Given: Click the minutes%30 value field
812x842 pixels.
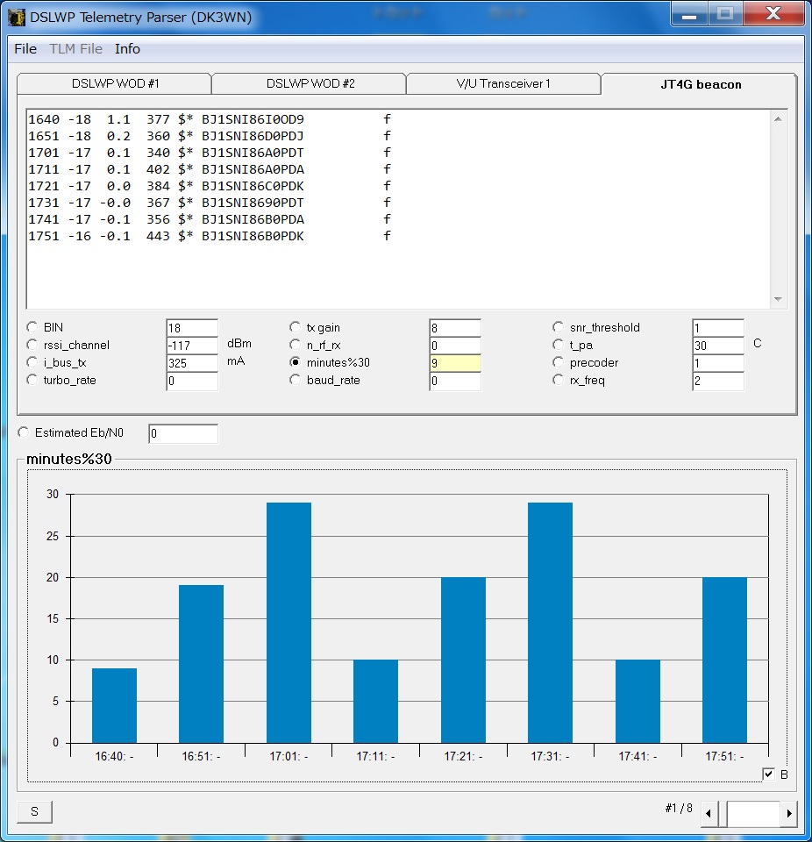Looking at the screenshot, I should (454, 362).
